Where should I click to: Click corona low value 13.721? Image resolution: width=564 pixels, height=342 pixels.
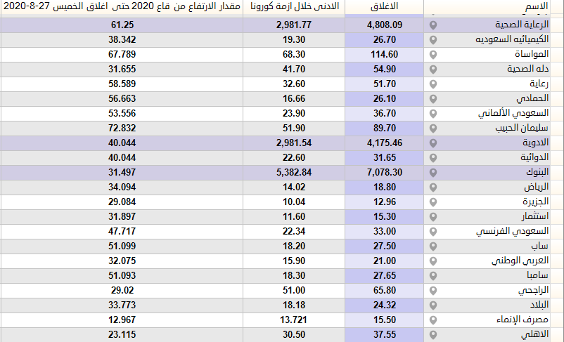[294, 320]
